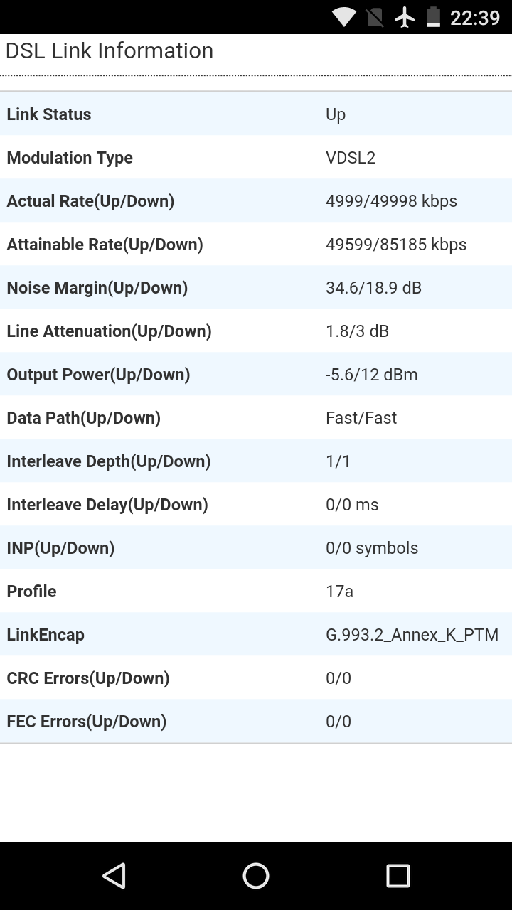Select the Line Attenuation(Up/Down) label

[x=110, y=331]
